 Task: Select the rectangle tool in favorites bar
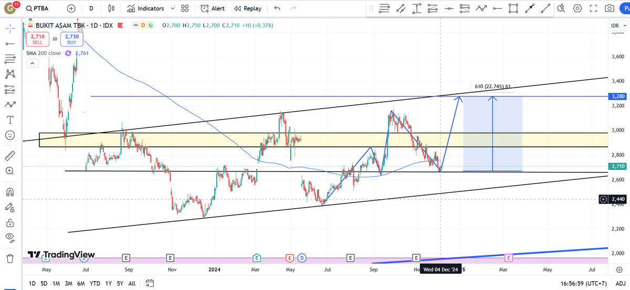513,8
